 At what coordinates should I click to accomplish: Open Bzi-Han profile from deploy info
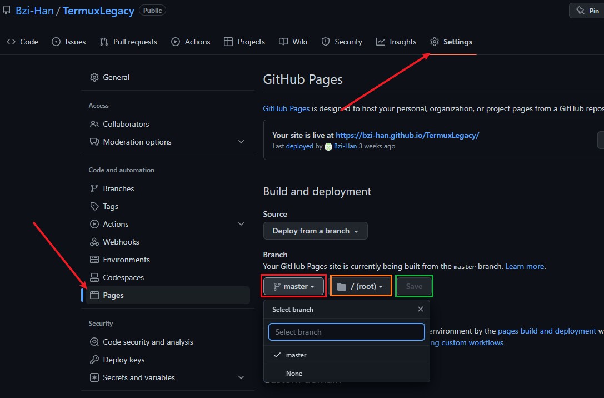coord(345,146)
